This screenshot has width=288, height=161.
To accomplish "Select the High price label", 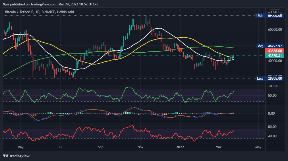I will coord(260,15).
